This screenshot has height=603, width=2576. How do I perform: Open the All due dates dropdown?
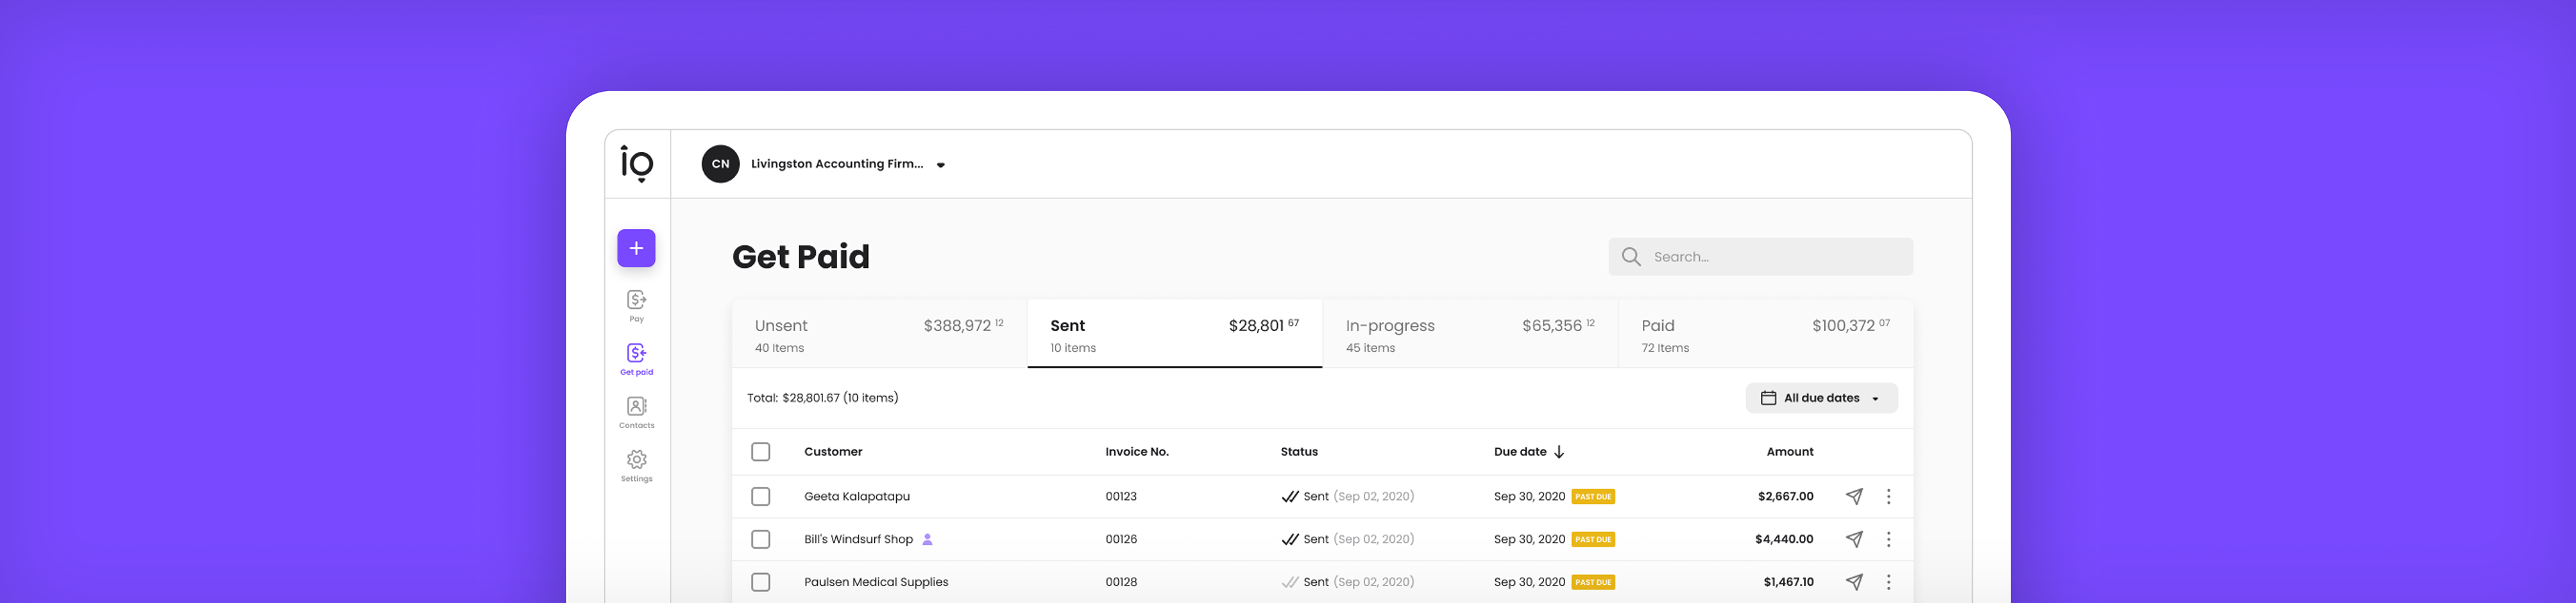tap(1821, 399)
